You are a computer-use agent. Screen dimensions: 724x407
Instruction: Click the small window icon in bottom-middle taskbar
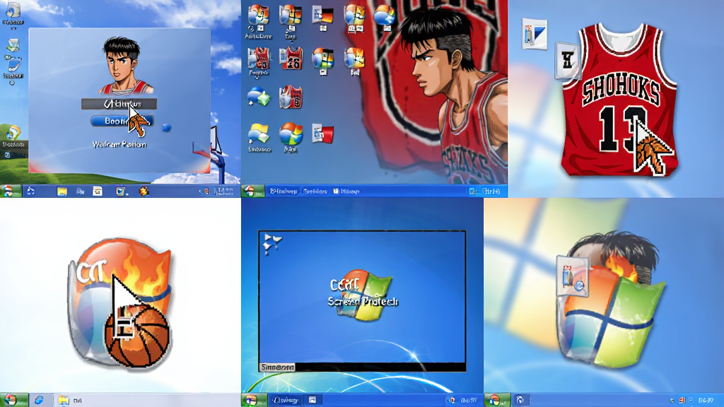(313, 400)
